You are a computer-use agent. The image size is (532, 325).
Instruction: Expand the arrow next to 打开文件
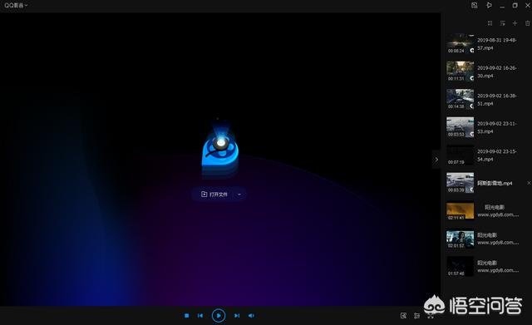pos(239,195)
